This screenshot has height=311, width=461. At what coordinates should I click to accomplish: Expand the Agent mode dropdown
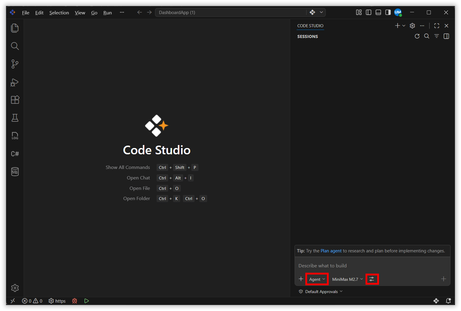click(x=317, y=279)
